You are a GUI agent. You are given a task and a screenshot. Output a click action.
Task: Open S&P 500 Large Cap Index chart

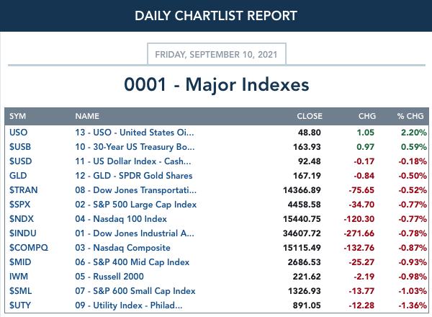[136, 205]
